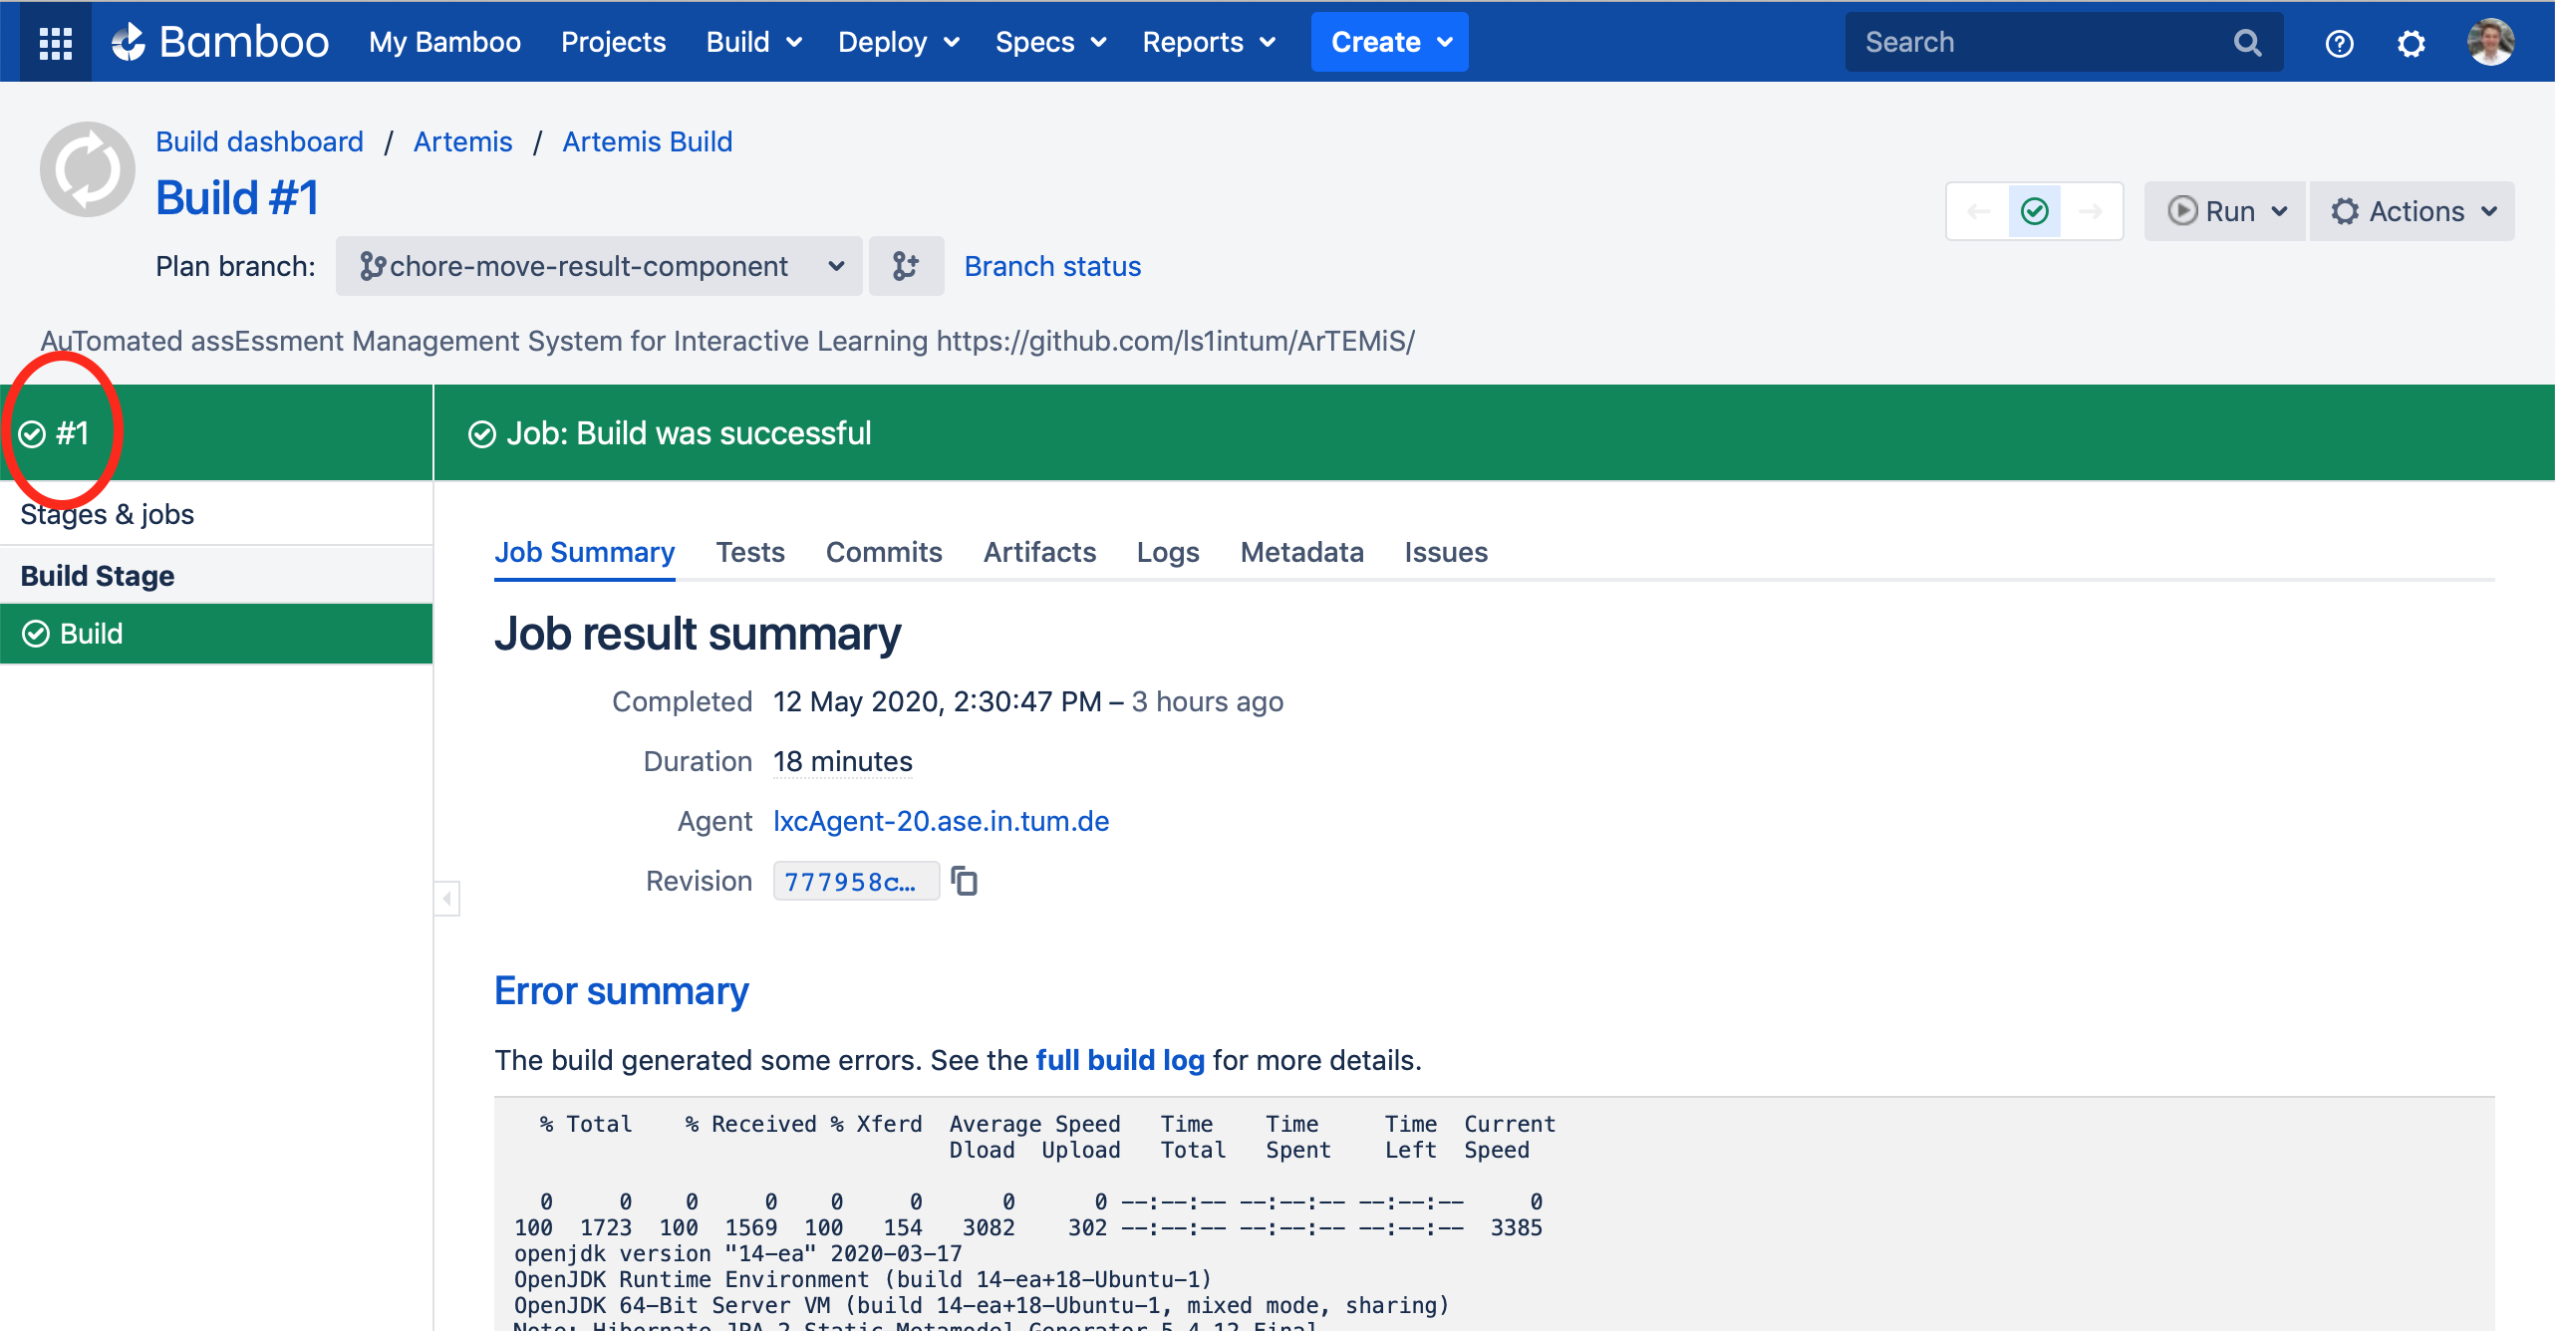This screenshot has height=1331, width=2555.
Task: Click the search magnifier icon
Action: click(x=2247, y=42)
